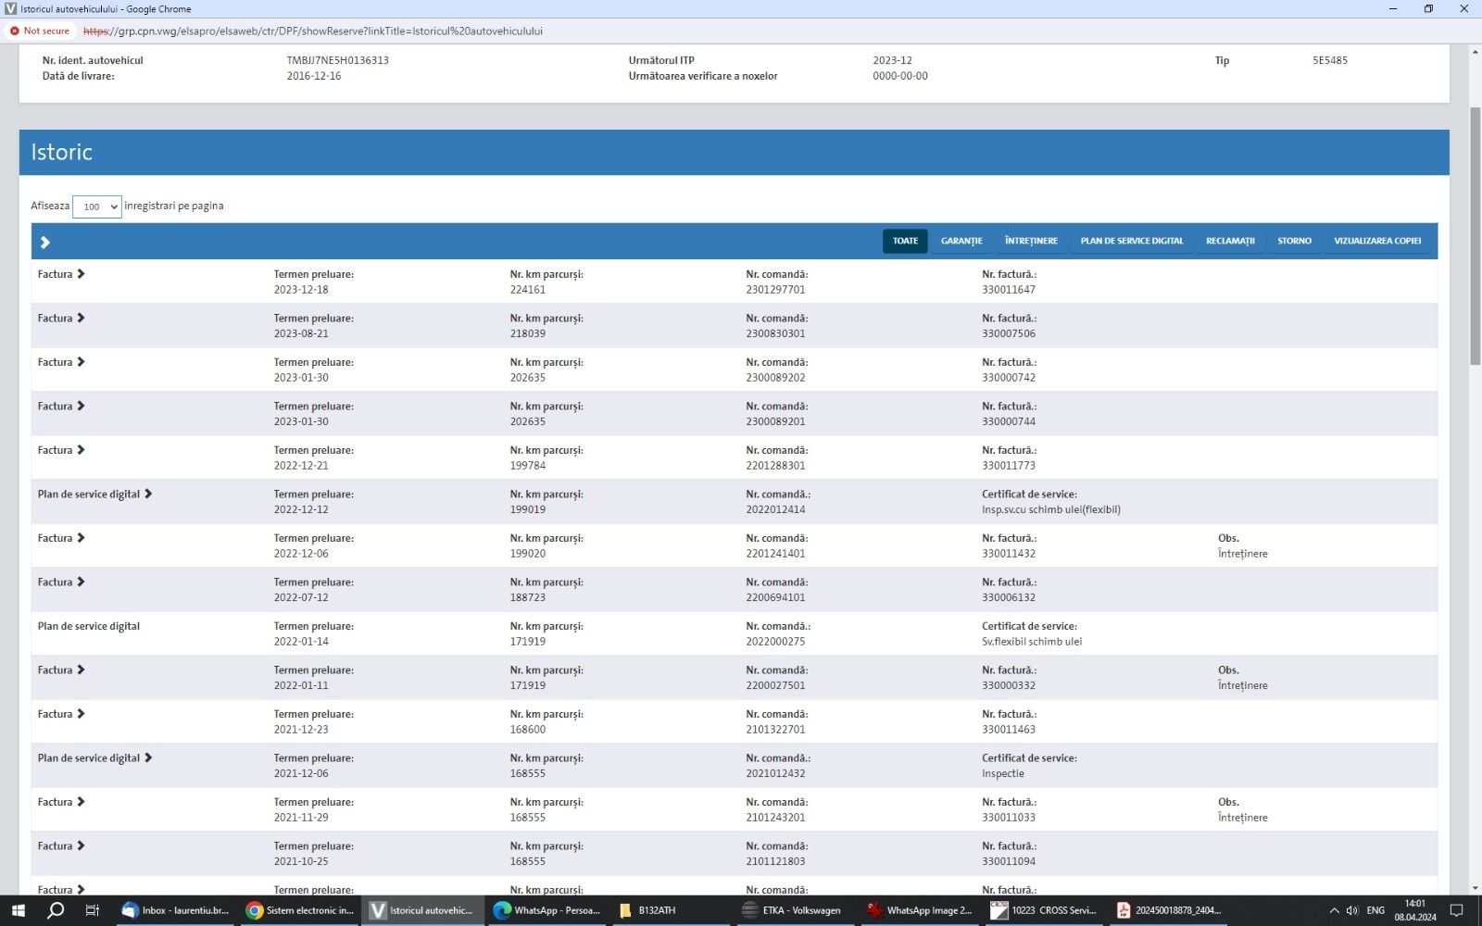Switch to Inbox mail app in taskbar
This screenshot has width=1482, height=926.
tap(175, 910)
